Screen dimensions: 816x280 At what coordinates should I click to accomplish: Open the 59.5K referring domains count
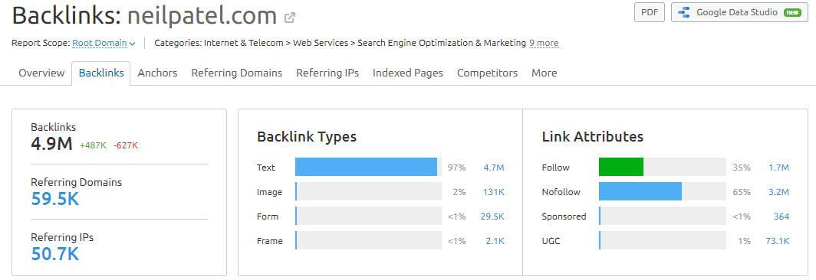pos(54,199)
